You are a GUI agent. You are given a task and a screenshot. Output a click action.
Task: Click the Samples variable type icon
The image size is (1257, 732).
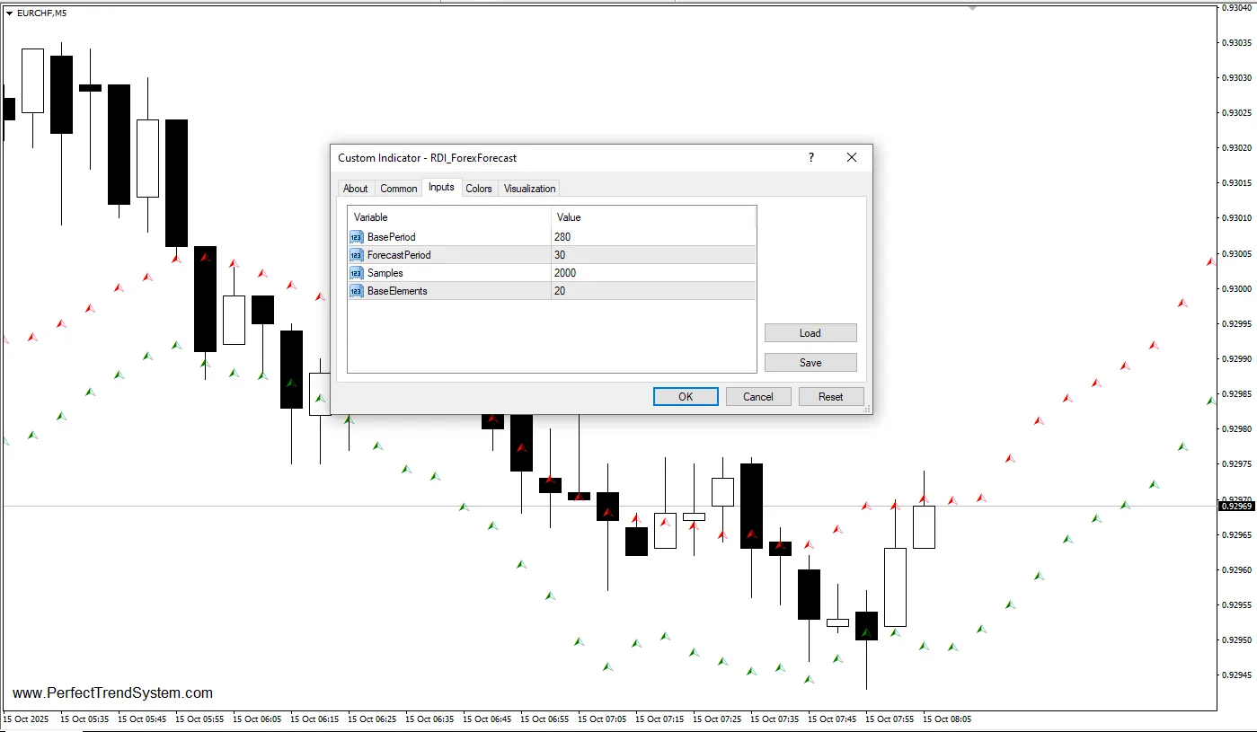click(357, 273)
